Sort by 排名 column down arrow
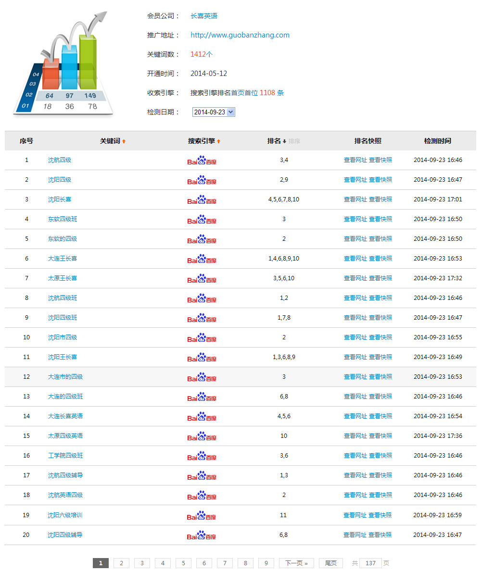Screen dimensions: 481x584 tap(284, 141)
